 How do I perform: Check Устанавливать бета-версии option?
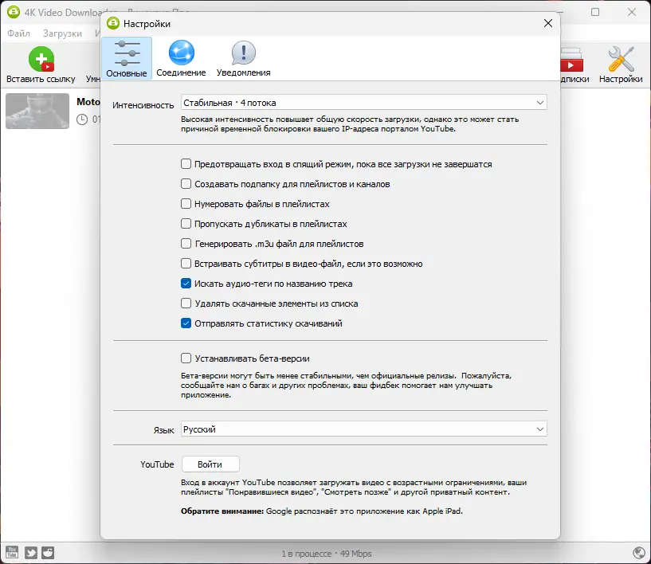pyautogui.click(x=186, y=358)
